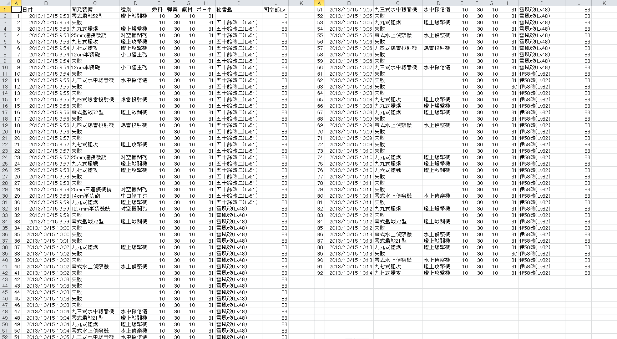
Task: Select date 2013/10/15 10:01 cell
Action: click(46, 241)
